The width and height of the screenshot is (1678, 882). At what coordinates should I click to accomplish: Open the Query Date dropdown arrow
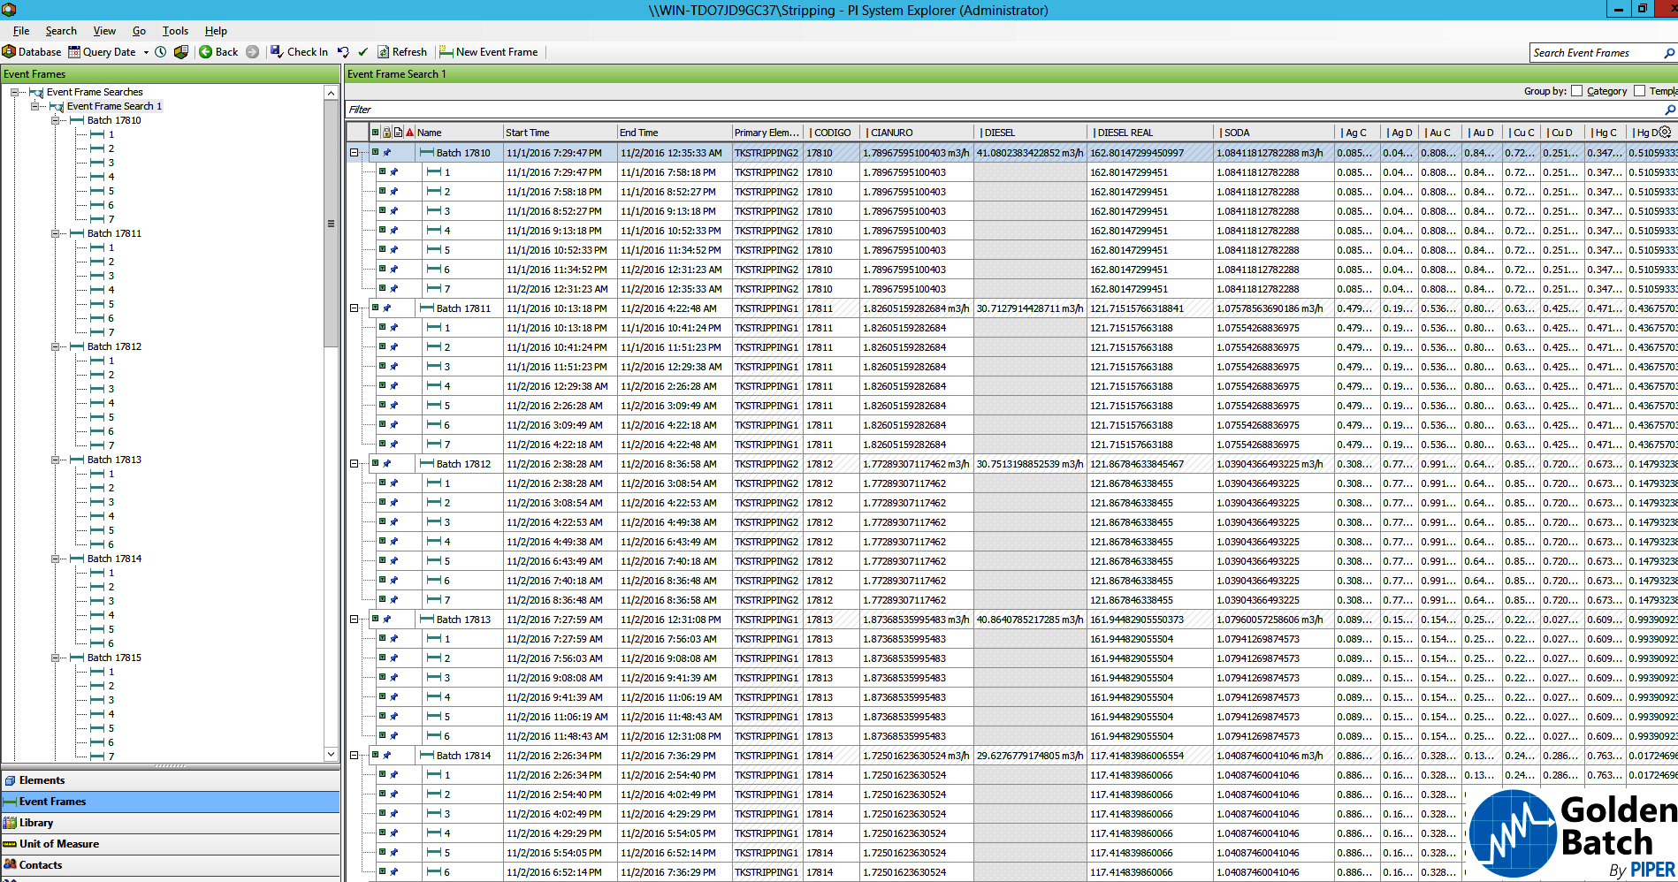pyautogui.click(x=146, y=52)
